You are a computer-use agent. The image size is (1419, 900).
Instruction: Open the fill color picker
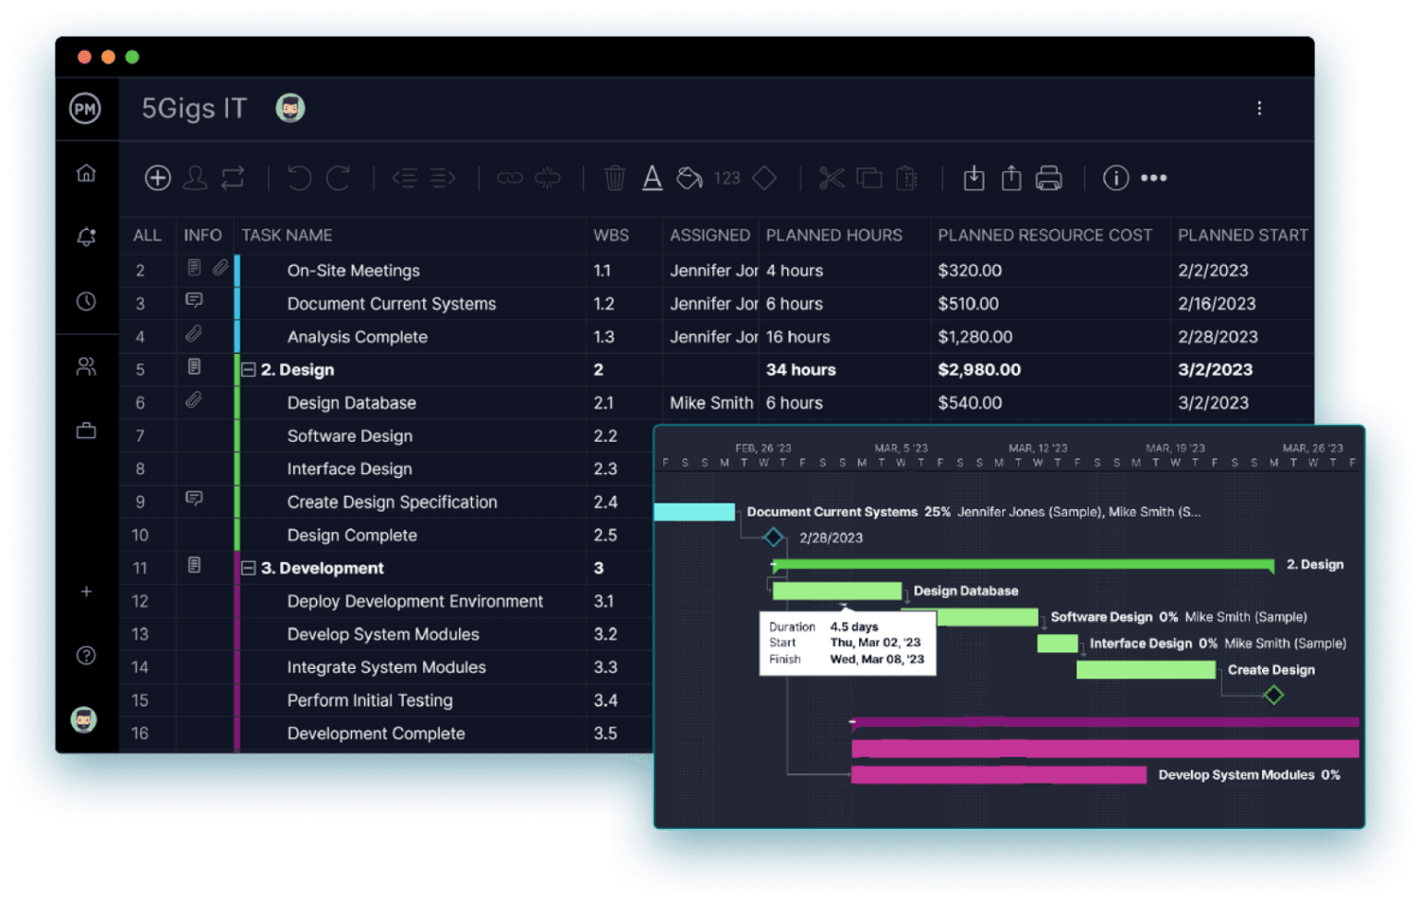[690, 177]
